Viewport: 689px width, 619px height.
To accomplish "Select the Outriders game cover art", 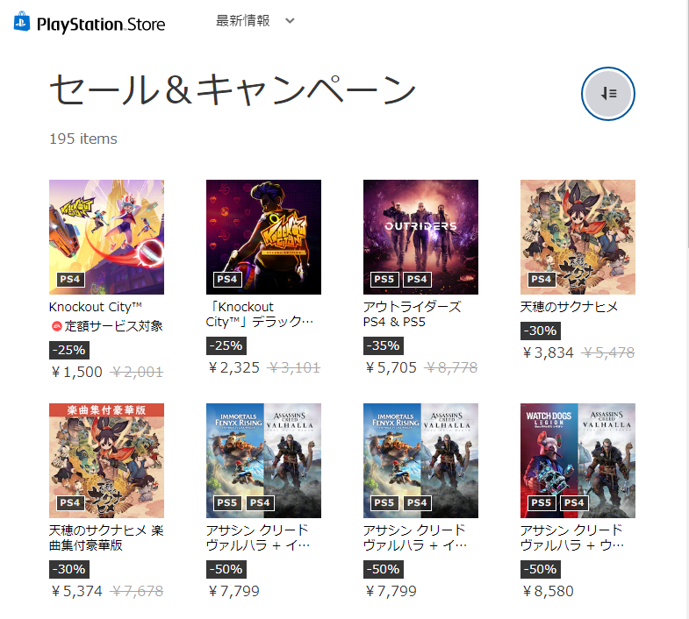I will point(420,237).
